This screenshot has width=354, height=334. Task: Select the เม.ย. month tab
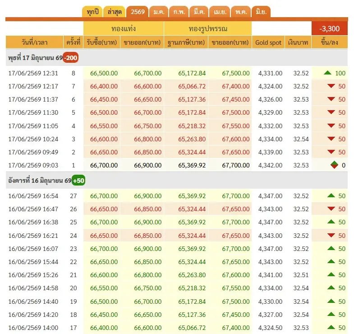(220, 12)
